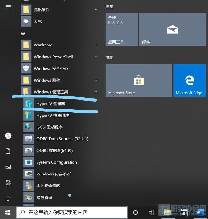
Task: Click the W letter section header
Action: pos(23,34)
